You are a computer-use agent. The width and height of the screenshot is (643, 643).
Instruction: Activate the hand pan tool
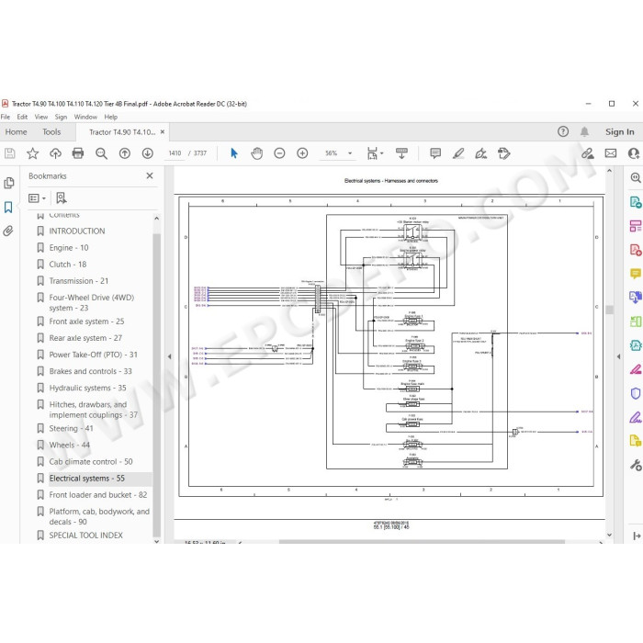[x=256, y=153]
